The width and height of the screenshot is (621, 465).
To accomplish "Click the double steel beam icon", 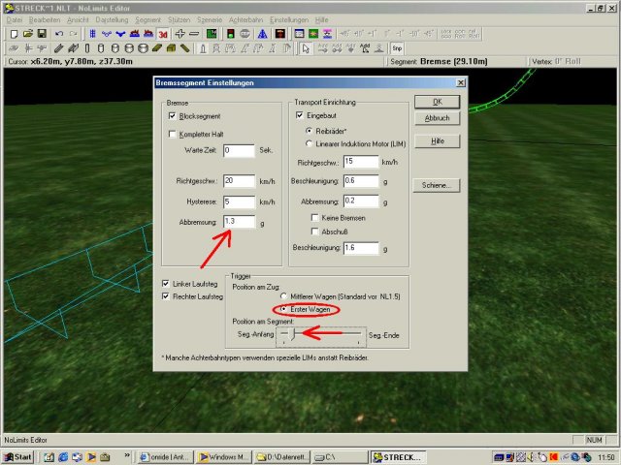I will click(73, 48).
